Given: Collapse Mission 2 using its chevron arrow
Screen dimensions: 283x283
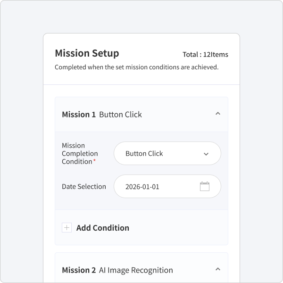Looking at the screenshot, I should (218, 269).
